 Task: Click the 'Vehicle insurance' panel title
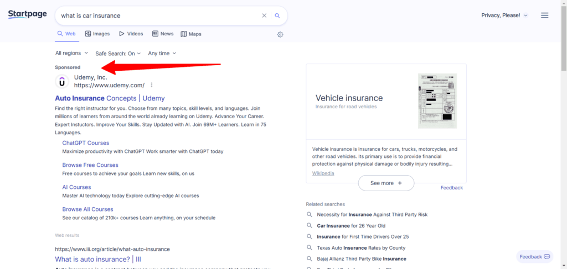point(349,98)
